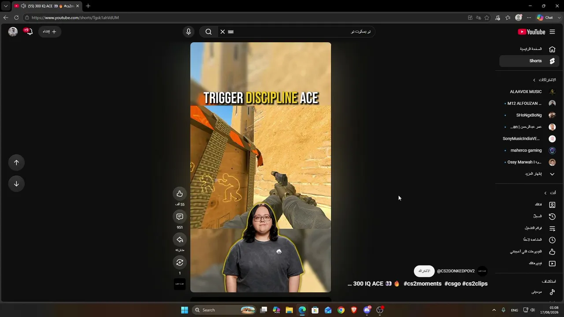564x317 pixels.
Task: Open File Explorer from the taskbar
Action: [x=289, y=310]
